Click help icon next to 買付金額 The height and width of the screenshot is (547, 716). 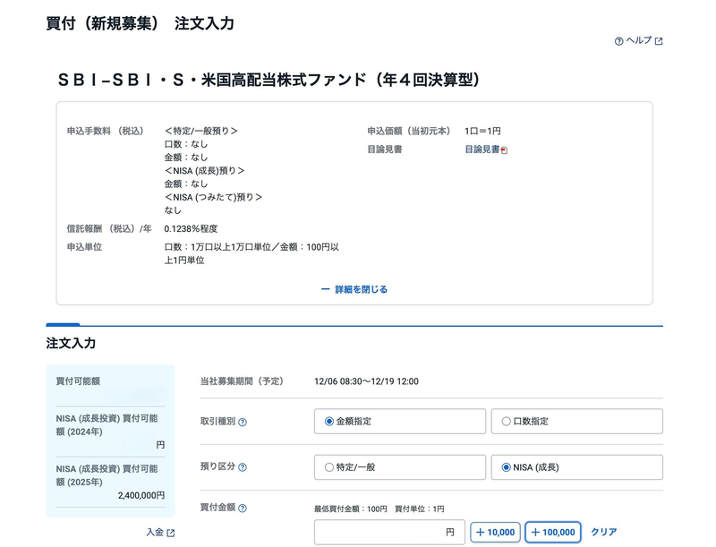243,508
